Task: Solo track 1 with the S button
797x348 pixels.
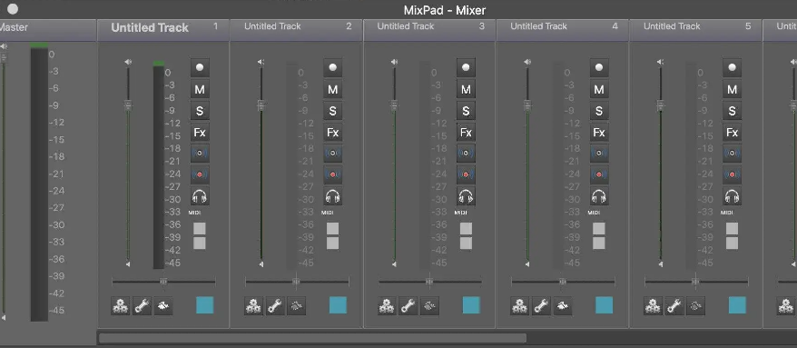Action: tap(200, 111)
